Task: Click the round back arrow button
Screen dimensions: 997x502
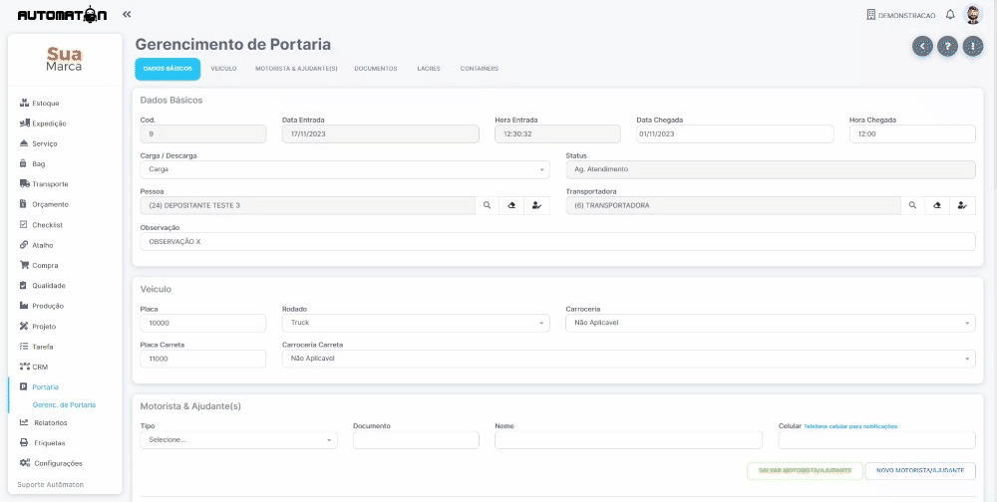Action: point(922,46)
